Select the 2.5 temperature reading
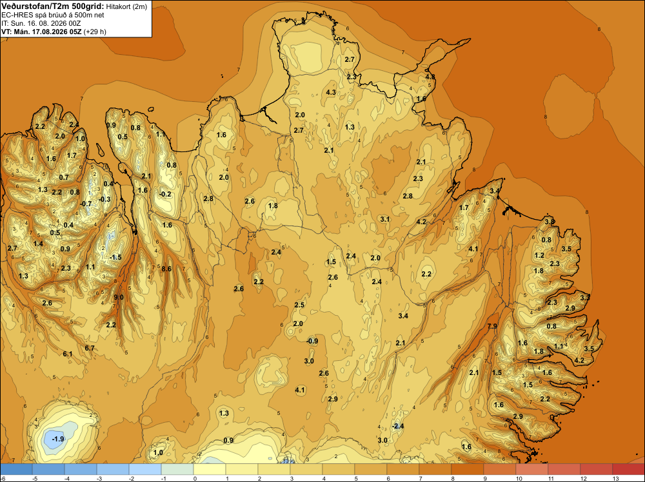Screen dimensions: 645x482 tap(299, 305)
